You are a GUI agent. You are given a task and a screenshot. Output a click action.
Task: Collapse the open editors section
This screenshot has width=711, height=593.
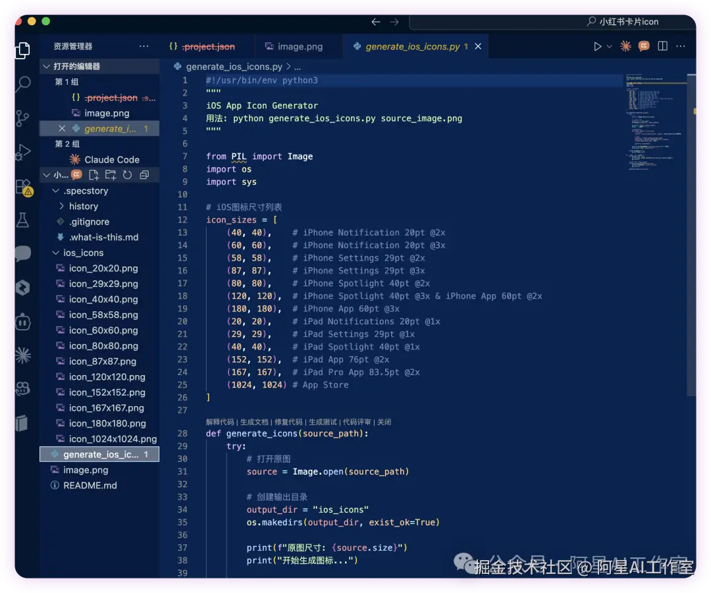[x=100, y=66]
